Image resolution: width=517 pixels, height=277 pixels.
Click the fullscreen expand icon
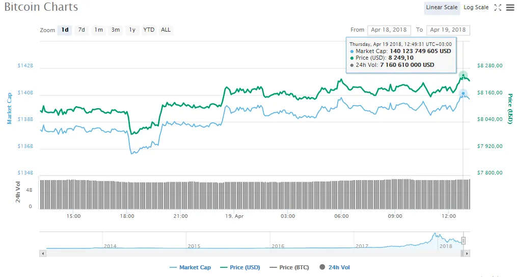pos(498,8)
